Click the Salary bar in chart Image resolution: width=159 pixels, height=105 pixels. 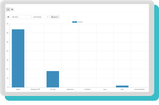click(18, 58)
